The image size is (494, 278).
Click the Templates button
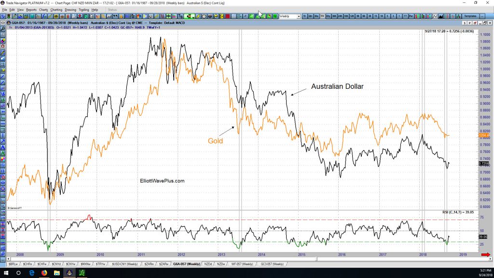[x=470, y=16]
